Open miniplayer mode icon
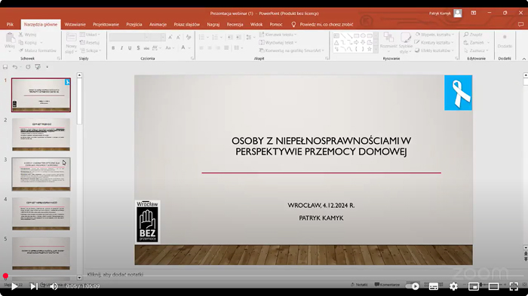This screenshot has height=296, width=528. click(474, 286)
